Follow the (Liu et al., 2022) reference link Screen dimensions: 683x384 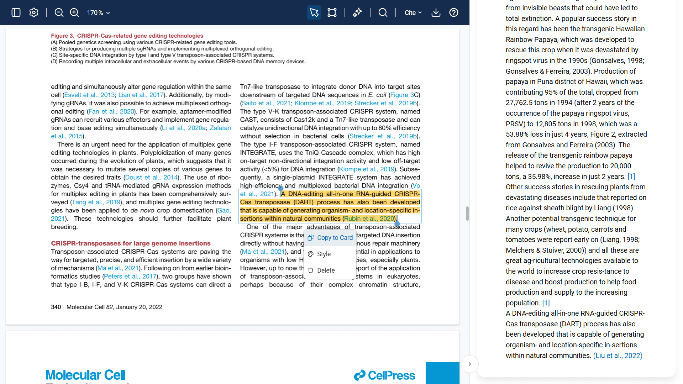(x=618, y=356)
